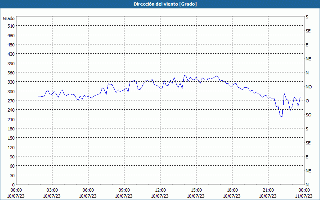This screenshot has height=200, width=320.
Task: Click the 420 y-axis label
Action: tap(11, 54)
